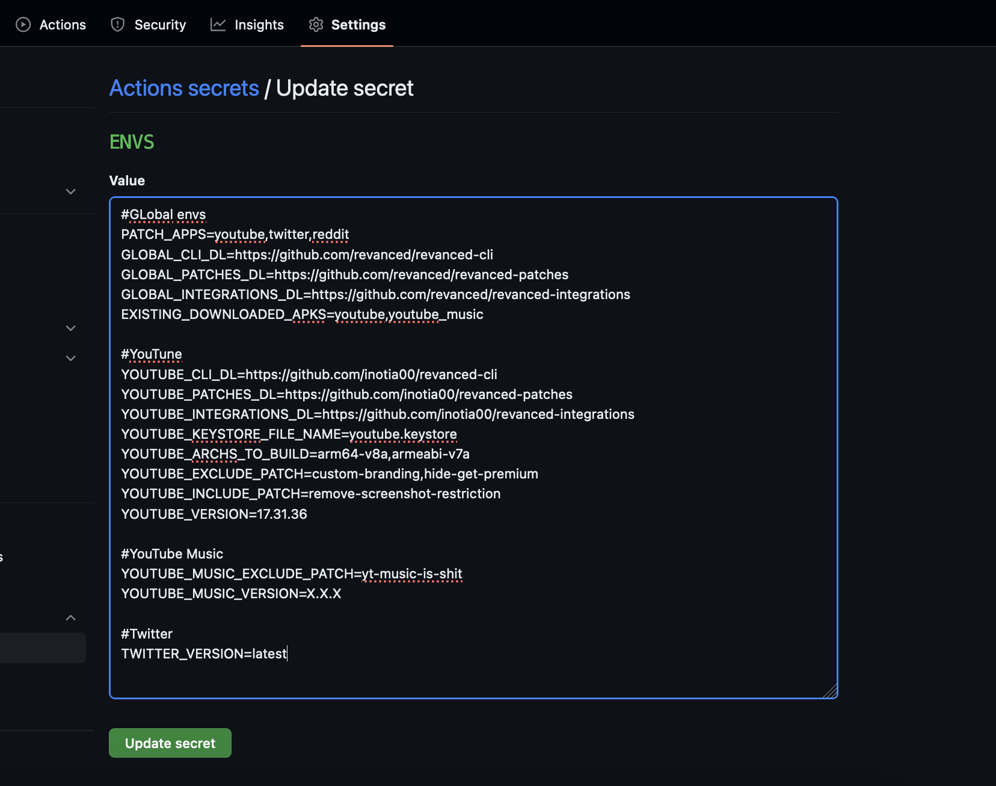Viewport: 996px width, 786px height.
Task: Click the YOUTUBE_MUSIC_EXCLUDE_PATCH line
Action: pos(292,574)
